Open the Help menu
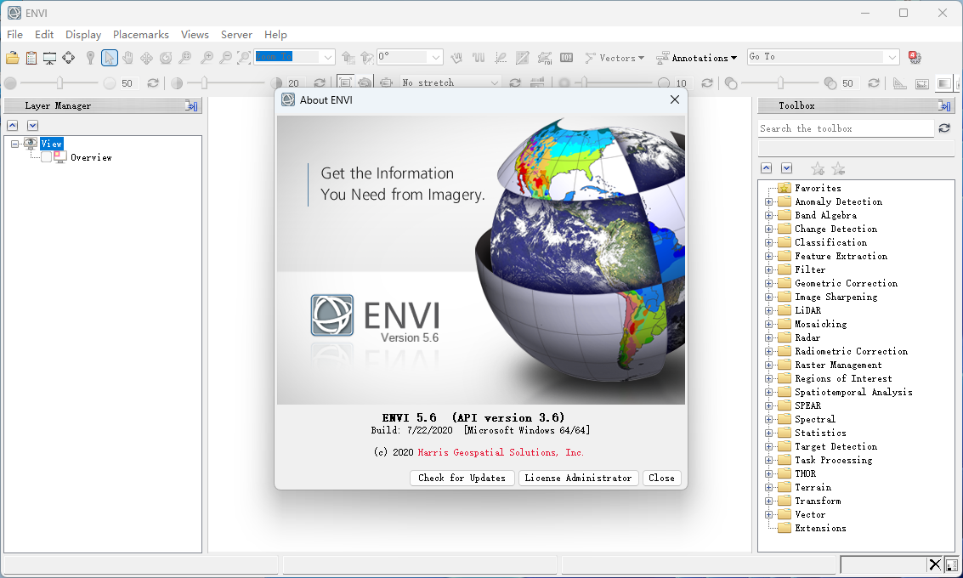This screenshot has height=578, width=963. click(x=275, y=34)
